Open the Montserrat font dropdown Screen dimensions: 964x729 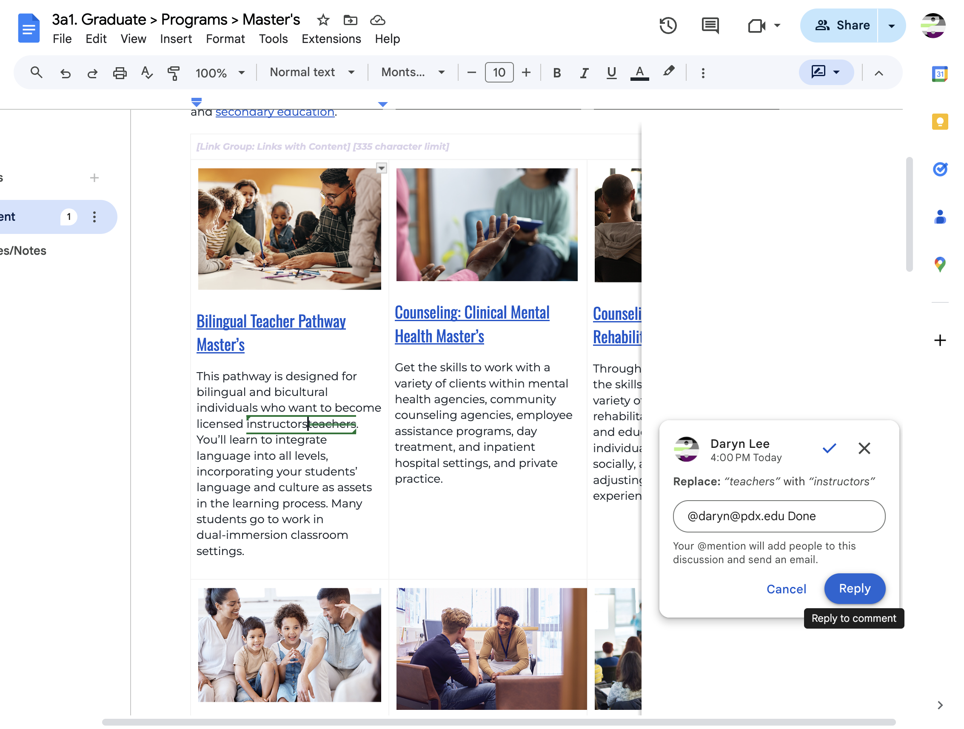point(413,72)
